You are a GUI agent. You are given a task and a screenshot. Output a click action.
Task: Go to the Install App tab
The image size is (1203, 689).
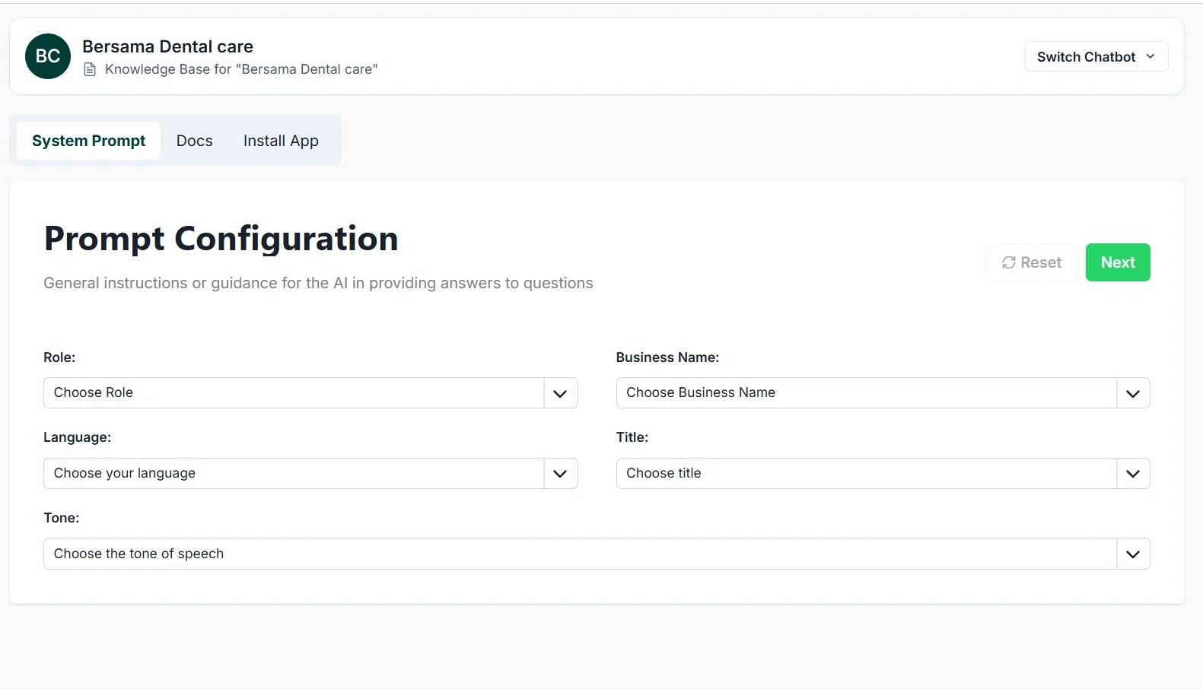[x=281, y=141]
